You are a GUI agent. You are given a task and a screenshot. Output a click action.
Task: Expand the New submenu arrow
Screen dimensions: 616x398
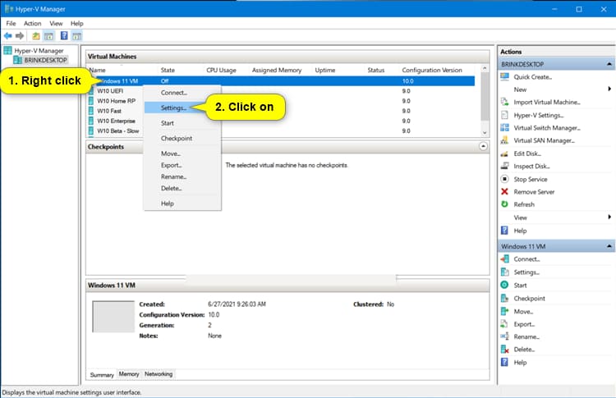pyautogui.click(x=609, y=89)
